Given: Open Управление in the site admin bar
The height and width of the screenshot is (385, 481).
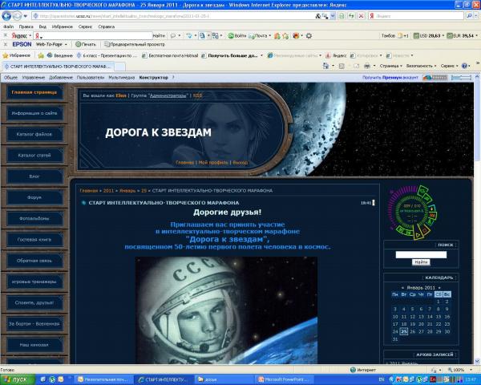Looking at the screenshot, I should [34, 78].
